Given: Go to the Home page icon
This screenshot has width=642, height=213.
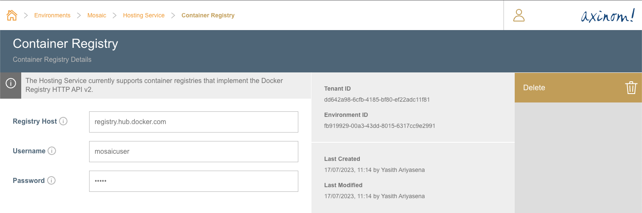Looking at the screenshot, I should [12, 15].
